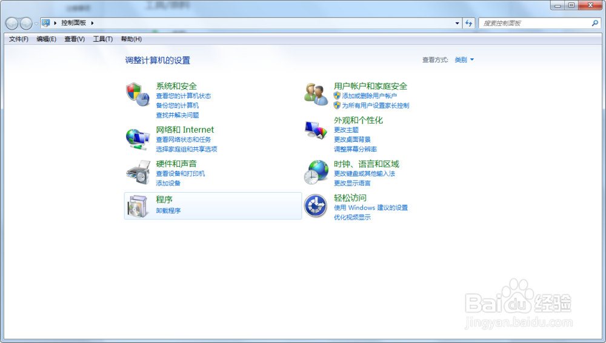Viewport: 606px width, 343px height.
Task: Open the Ease of Access icon
Action: coord(316,205)
